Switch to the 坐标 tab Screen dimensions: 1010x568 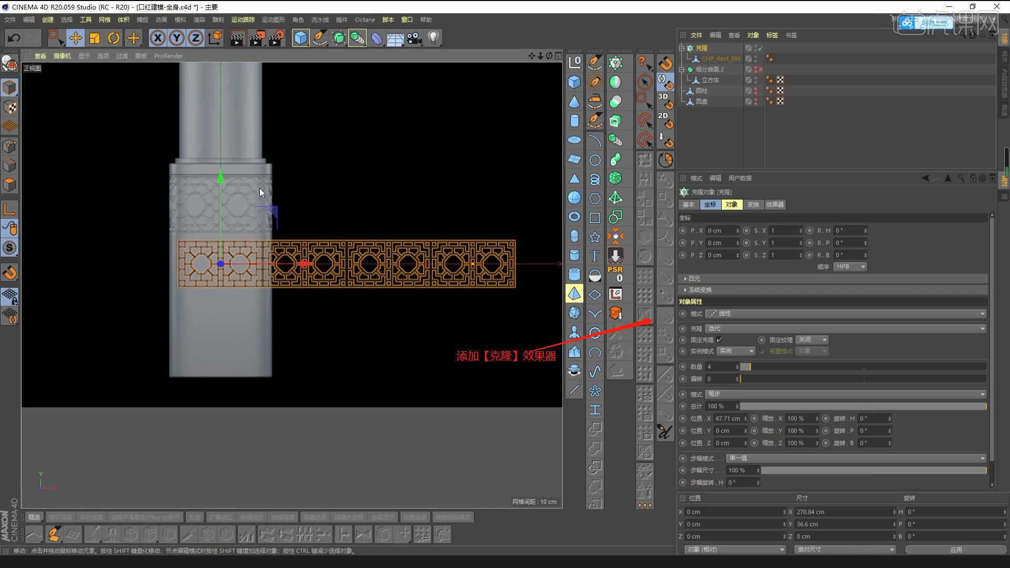point(710,205)
